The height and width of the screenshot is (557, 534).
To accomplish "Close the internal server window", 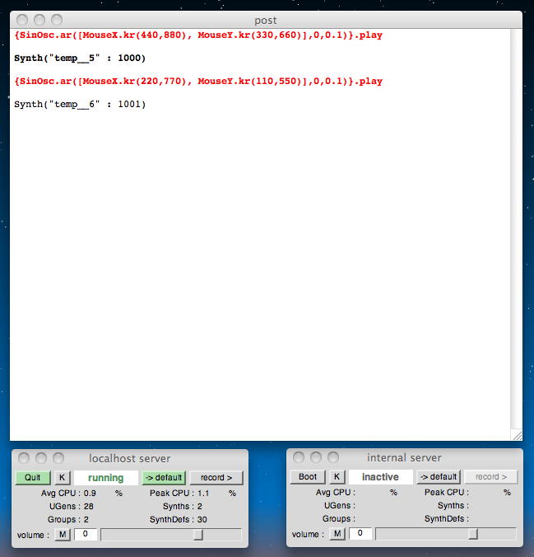I will 299,457.
